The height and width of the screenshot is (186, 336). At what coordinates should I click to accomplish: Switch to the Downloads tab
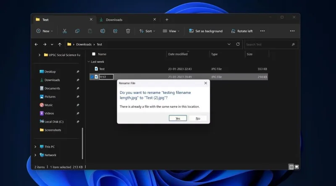(128, 20)
